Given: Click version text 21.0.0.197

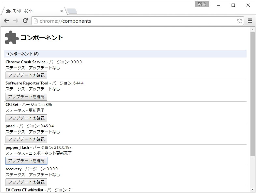Looking at the screenshot, I should [x=63, y=148].
